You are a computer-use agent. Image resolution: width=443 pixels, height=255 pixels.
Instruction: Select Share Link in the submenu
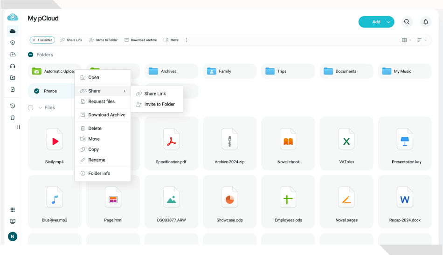157,94
